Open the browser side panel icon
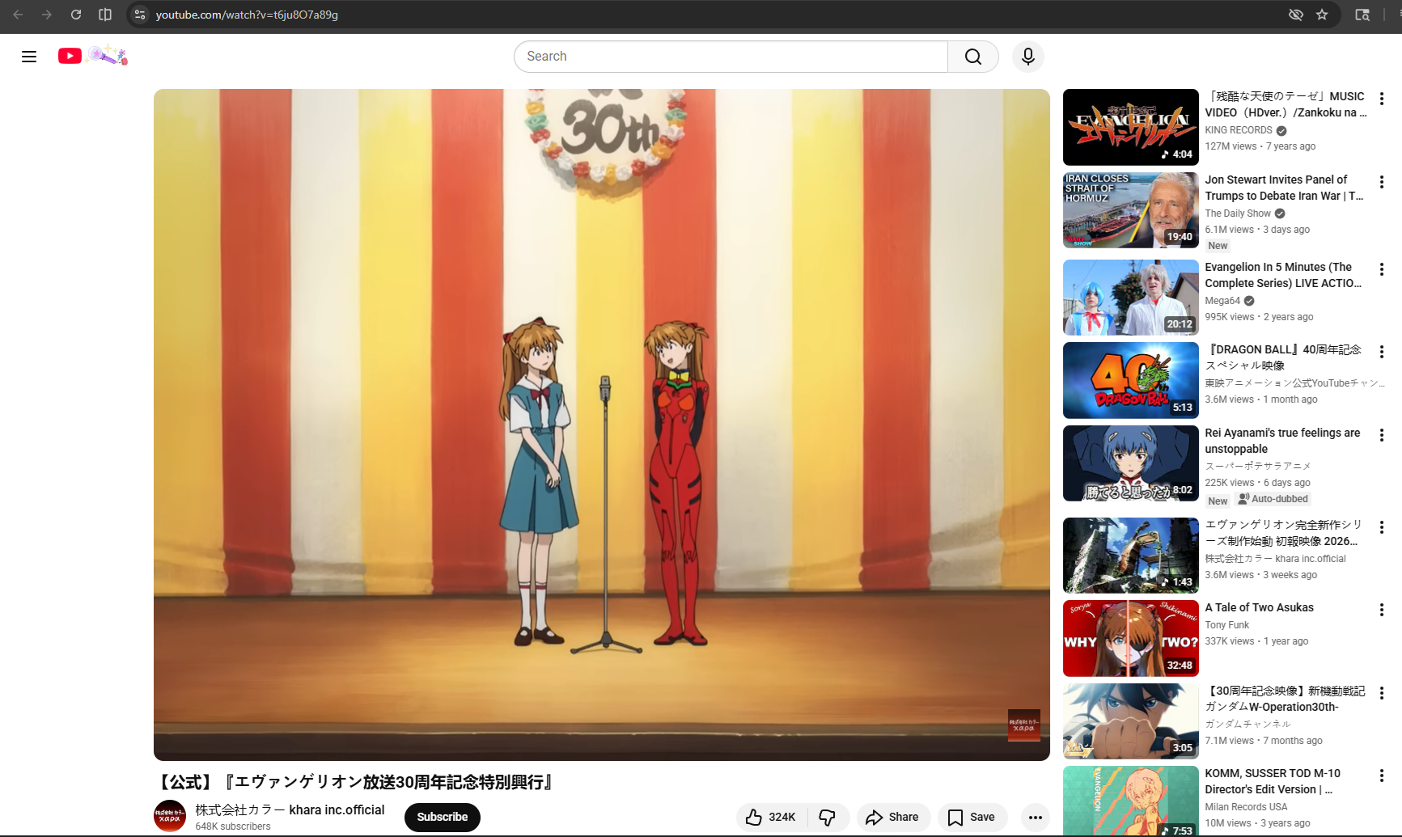This screenshot has width=1402, height=837. click(x=105, y=15)
